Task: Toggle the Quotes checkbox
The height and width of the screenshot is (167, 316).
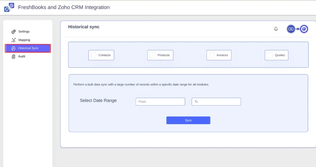Action: coord(270,55)
